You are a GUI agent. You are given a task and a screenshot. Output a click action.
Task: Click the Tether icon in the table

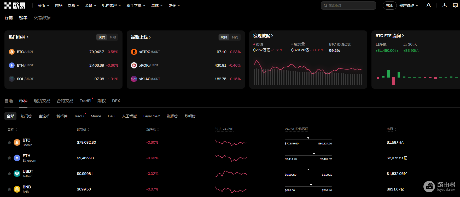pos(17,174)
